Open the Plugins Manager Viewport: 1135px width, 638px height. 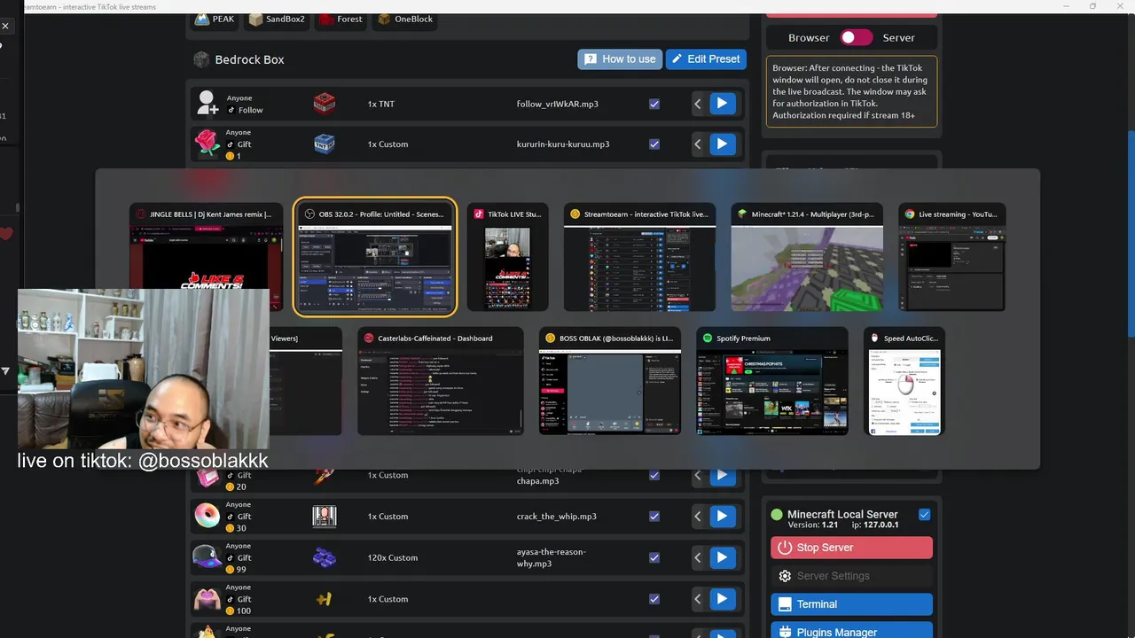pos(851,631)
